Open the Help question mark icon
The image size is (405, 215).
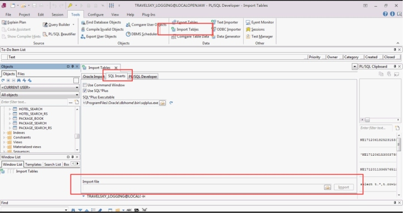coord(385,14)
